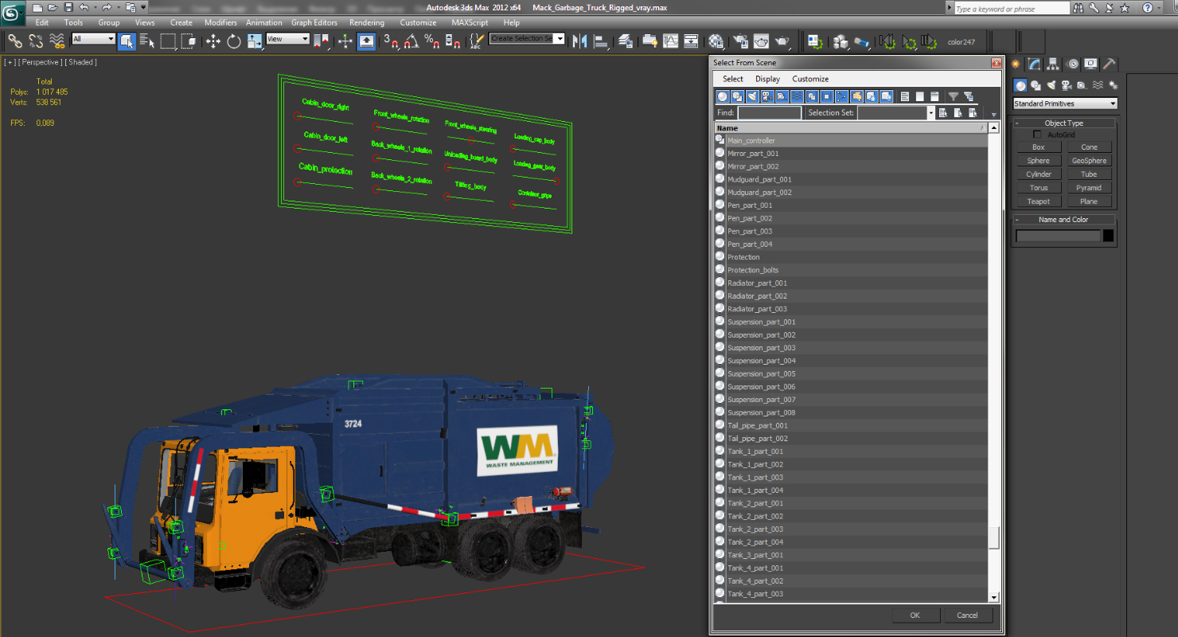1178x637 pixels.
Task: Open the reference coordinate View dropdown
Action: (x=287, y=39)
